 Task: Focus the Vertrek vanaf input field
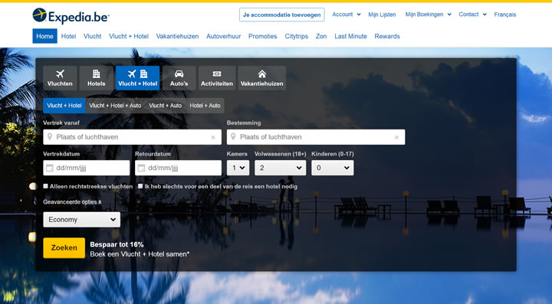133,137
